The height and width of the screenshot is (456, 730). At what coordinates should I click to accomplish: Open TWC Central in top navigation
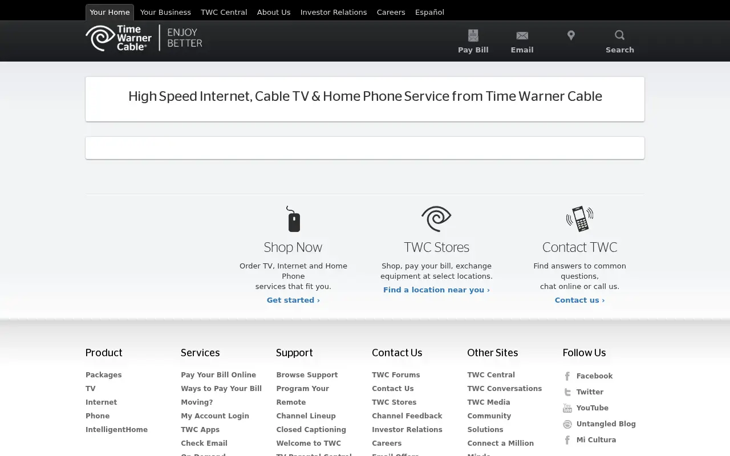click(224, 12)
